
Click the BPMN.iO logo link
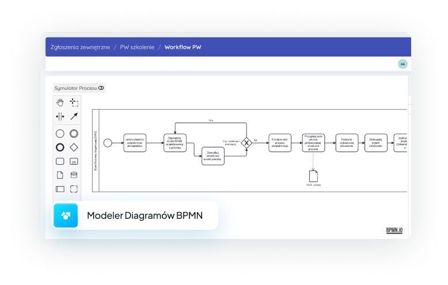pyautogui.click(x=394, y=230)
